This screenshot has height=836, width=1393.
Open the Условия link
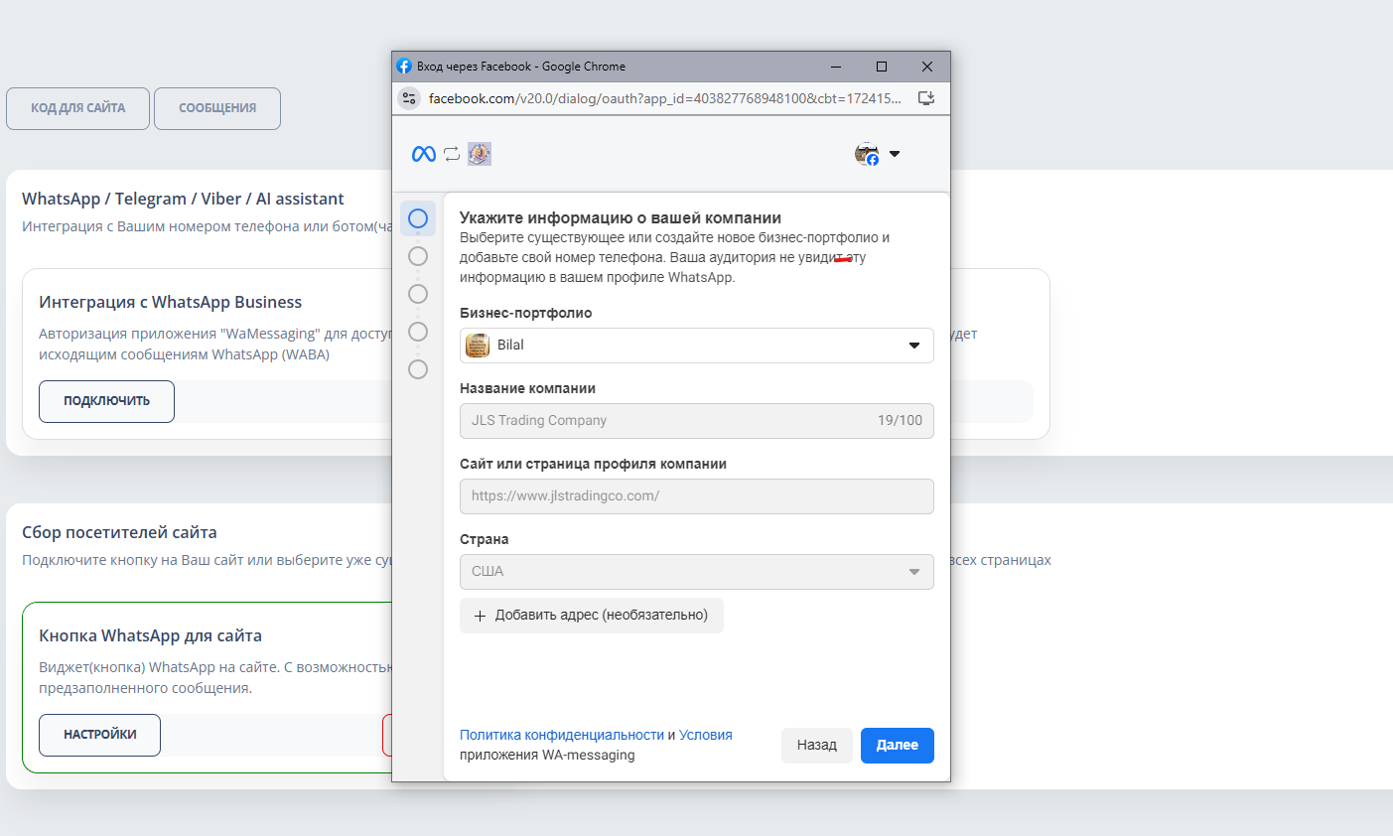point(706,735)
